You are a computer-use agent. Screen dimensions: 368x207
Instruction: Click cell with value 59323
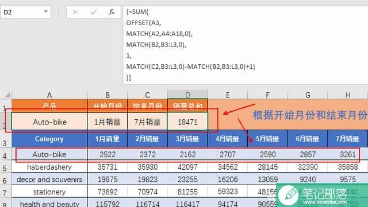click(x=228, y=192)
